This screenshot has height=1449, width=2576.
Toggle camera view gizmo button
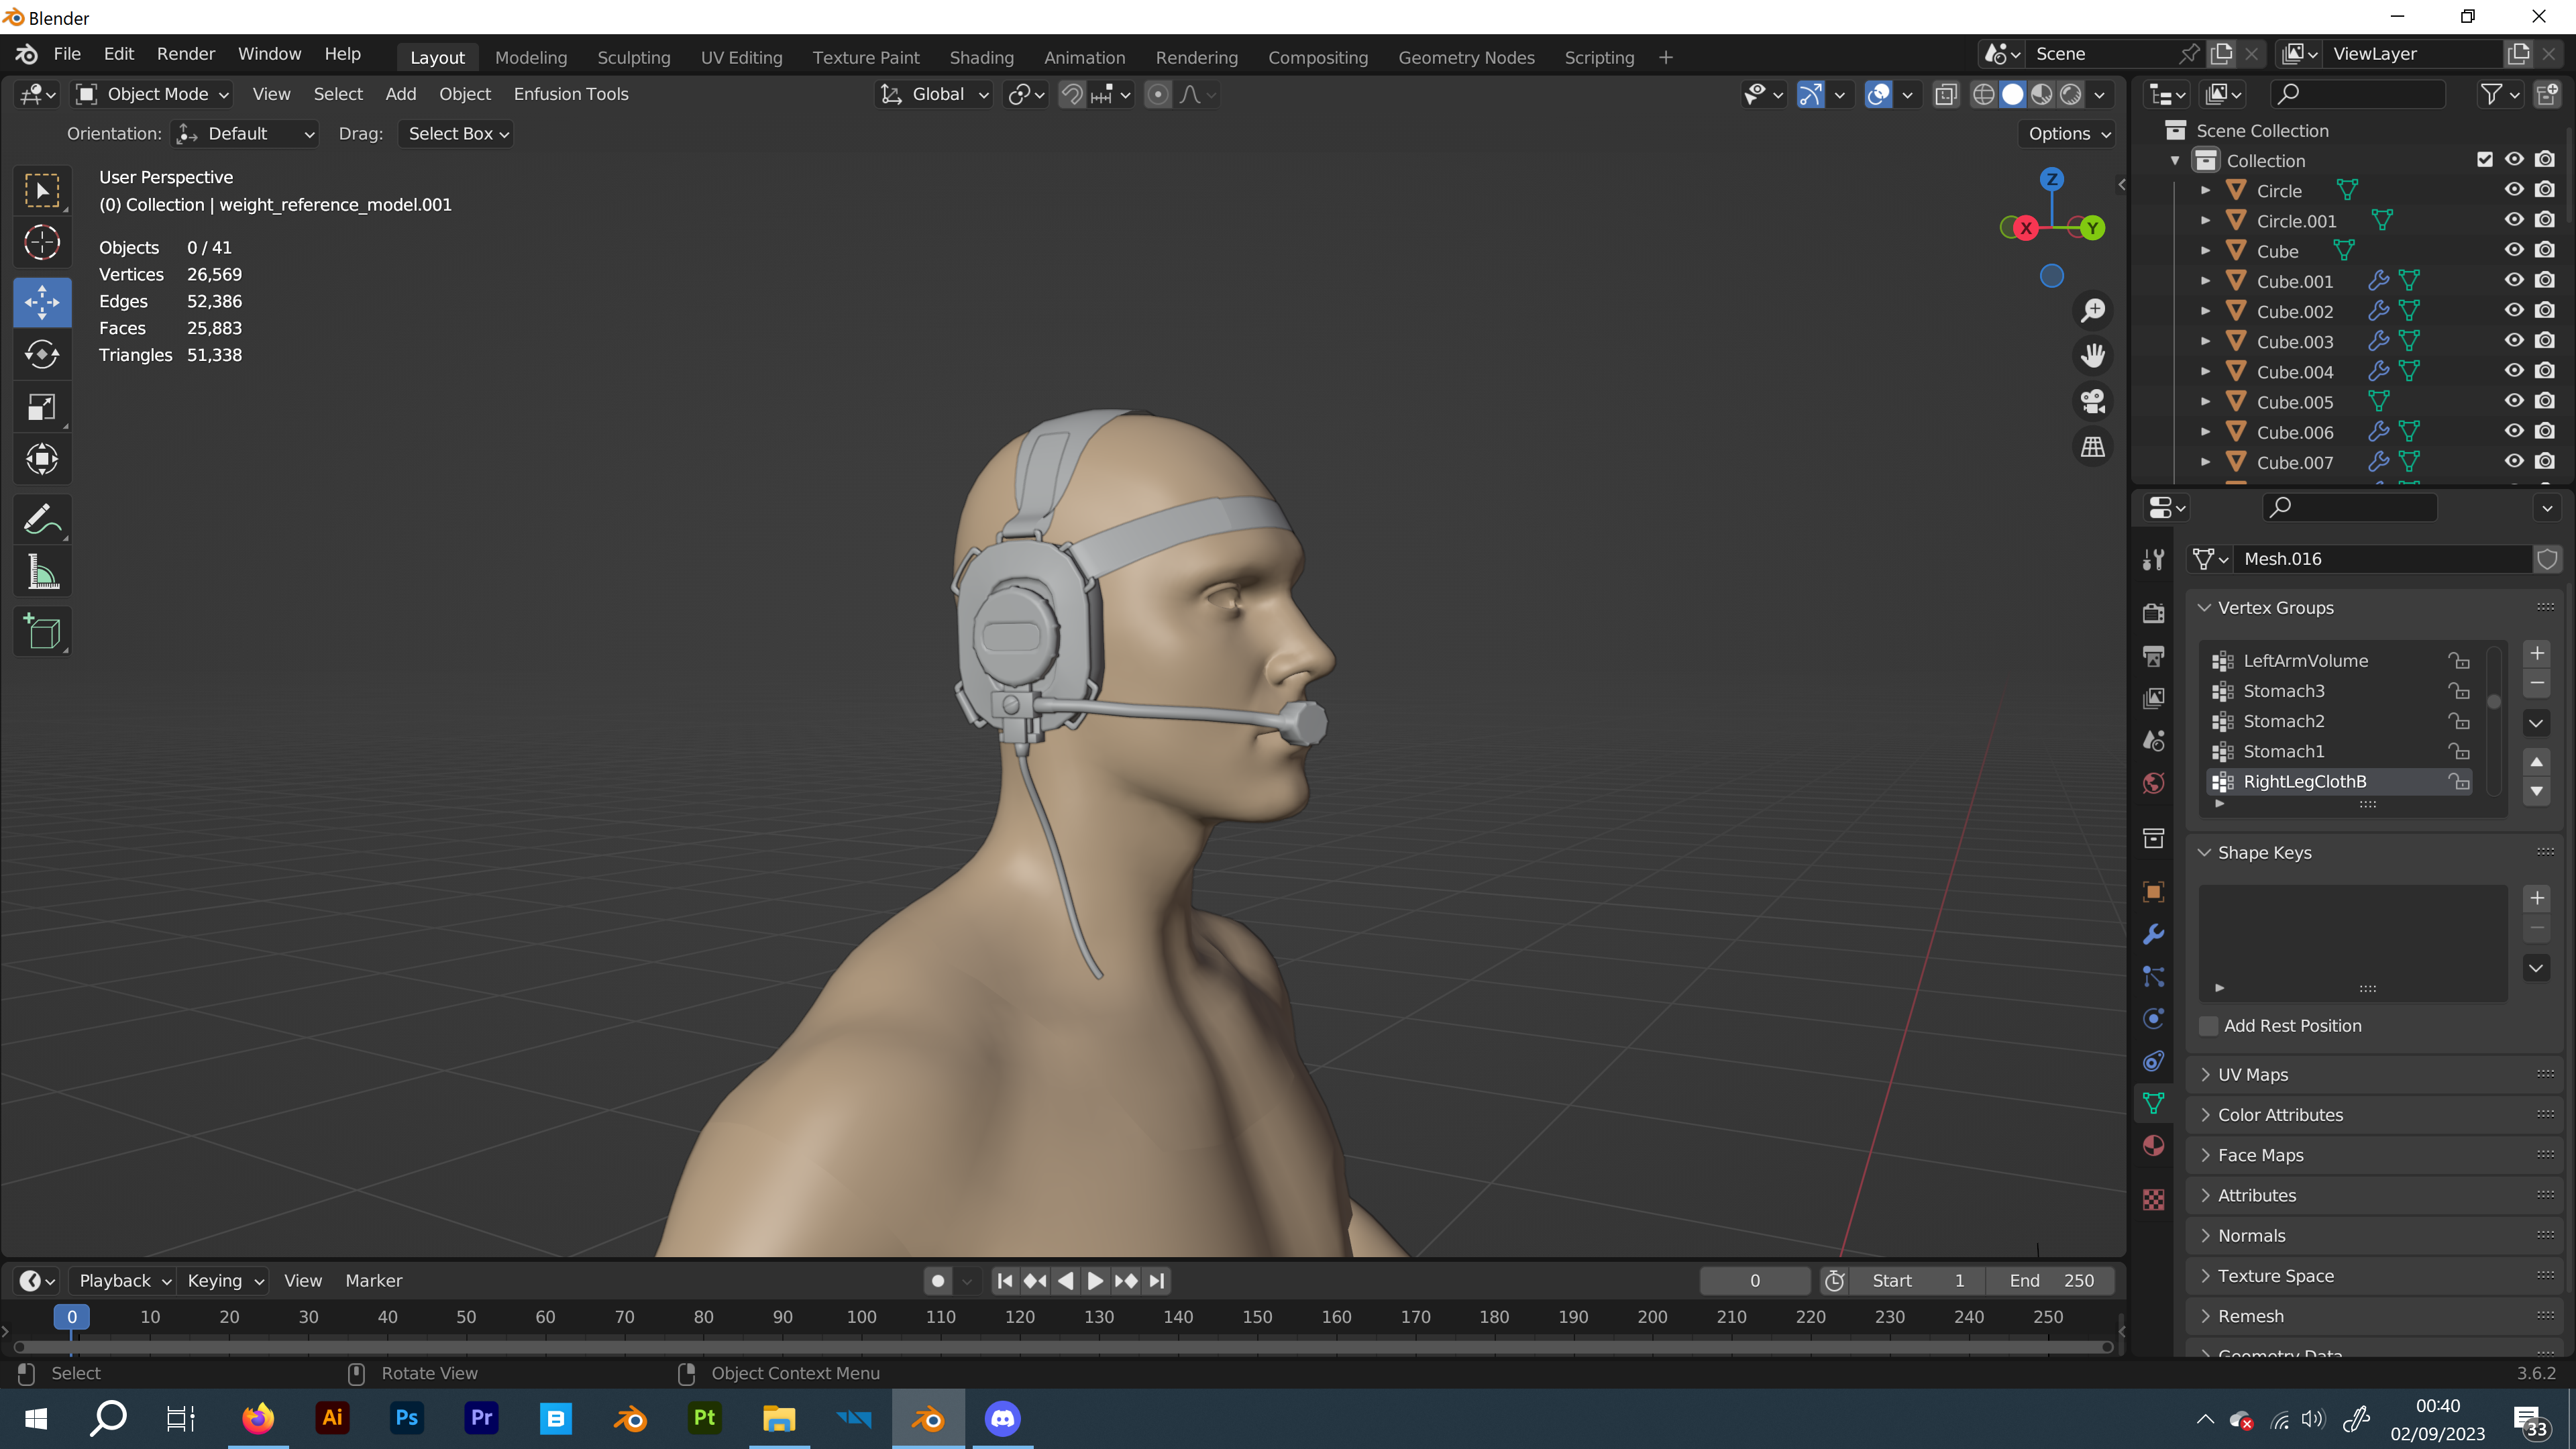2093,401
